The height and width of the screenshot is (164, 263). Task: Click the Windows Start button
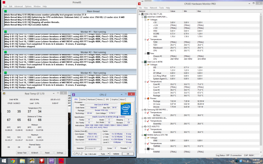3,161
